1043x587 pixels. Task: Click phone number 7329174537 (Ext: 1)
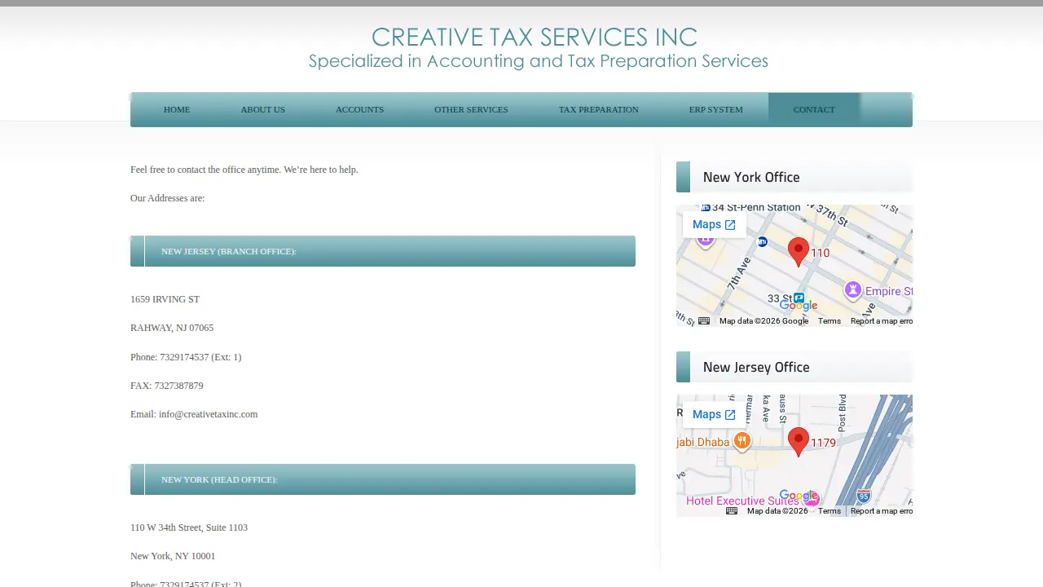(200, 357)
